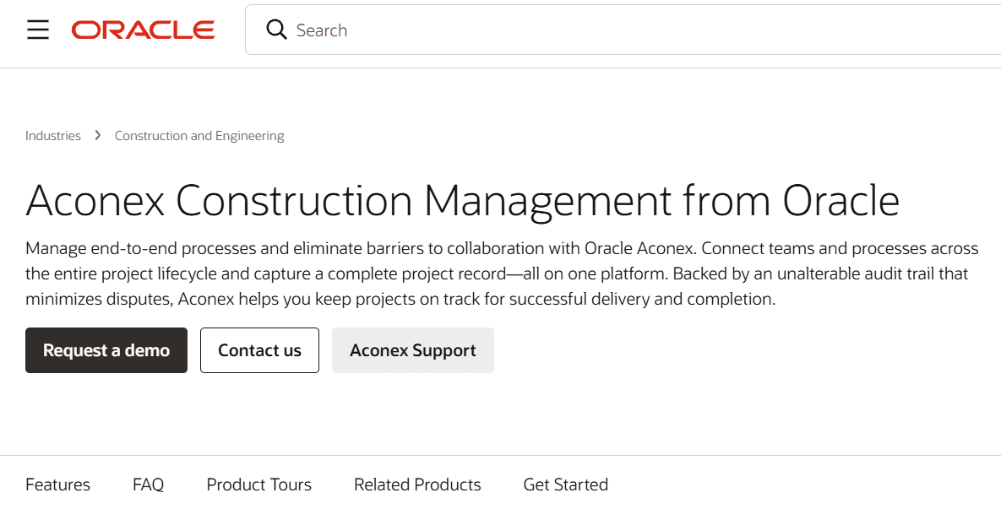The height and width of the screenshot is (509, 1001).
Task: Click the sentence starting 'Manage end-to-end processes'
Action: [x=359, y=248]
